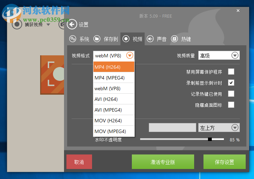Screen dimensions: 254x179
Task: Click the 保存到 folder icon
Action: click(97, 39)
